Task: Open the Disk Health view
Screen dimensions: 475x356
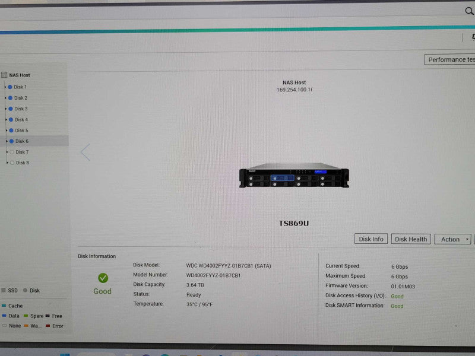Action: (x=411, y=239)
